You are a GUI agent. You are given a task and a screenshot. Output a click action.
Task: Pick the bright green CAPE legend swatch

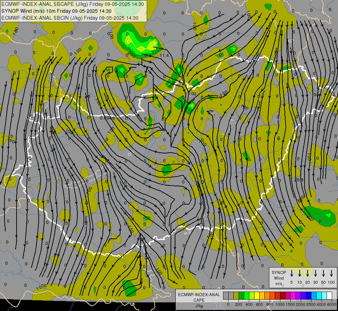point(247,295)
